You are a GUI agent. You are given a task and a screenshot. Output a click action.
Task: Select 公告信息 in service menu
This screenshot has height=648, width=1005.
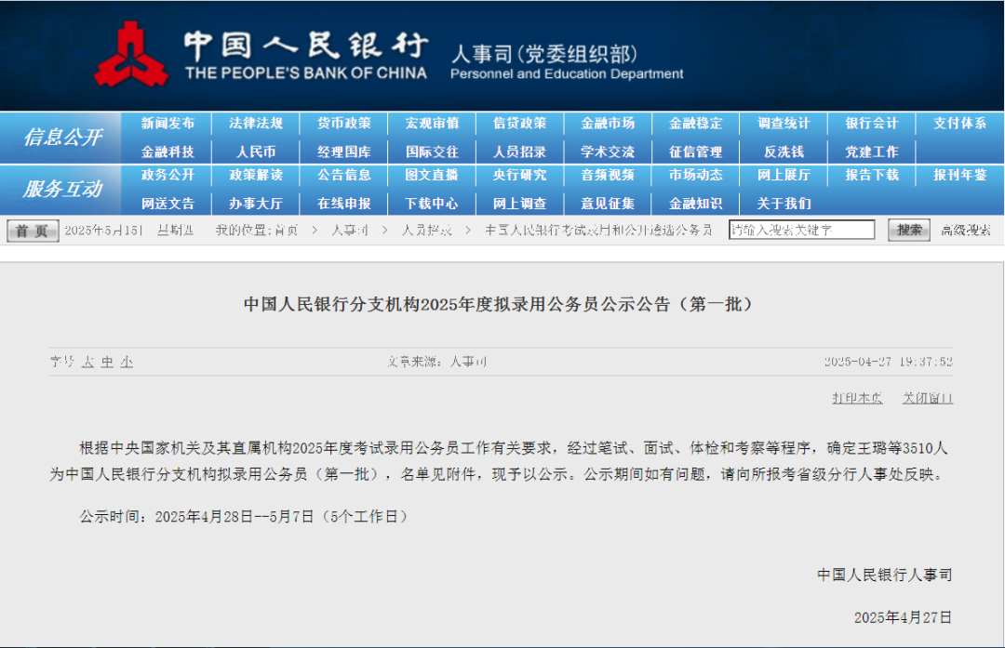(344, 175)
